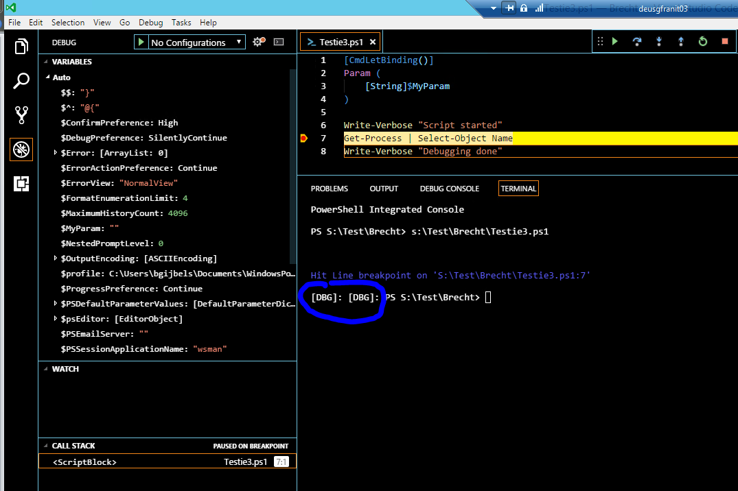Open the Search sidebar view
Image resolution: width=738 pixels, height=491 pixels.
pos(21,80)
